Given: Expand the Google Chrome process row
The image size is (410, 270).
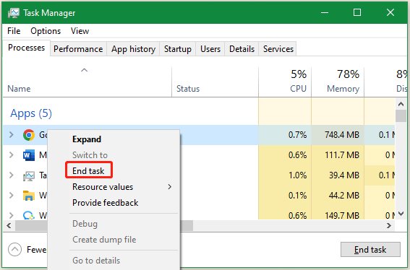Looking at the screenshot, I should [x=12, y=135].
